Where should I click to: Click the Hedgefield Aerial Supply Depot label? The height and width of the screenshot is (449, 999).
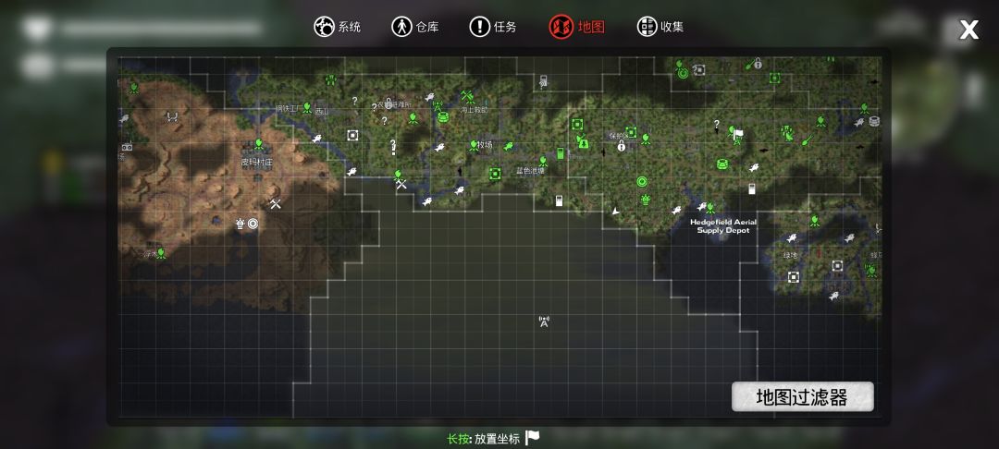(723, 226)
